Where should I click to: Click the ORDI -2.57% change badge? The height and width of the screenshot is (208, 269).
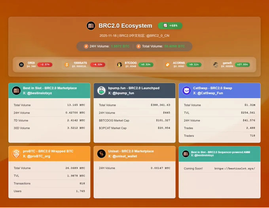point(45,65)
